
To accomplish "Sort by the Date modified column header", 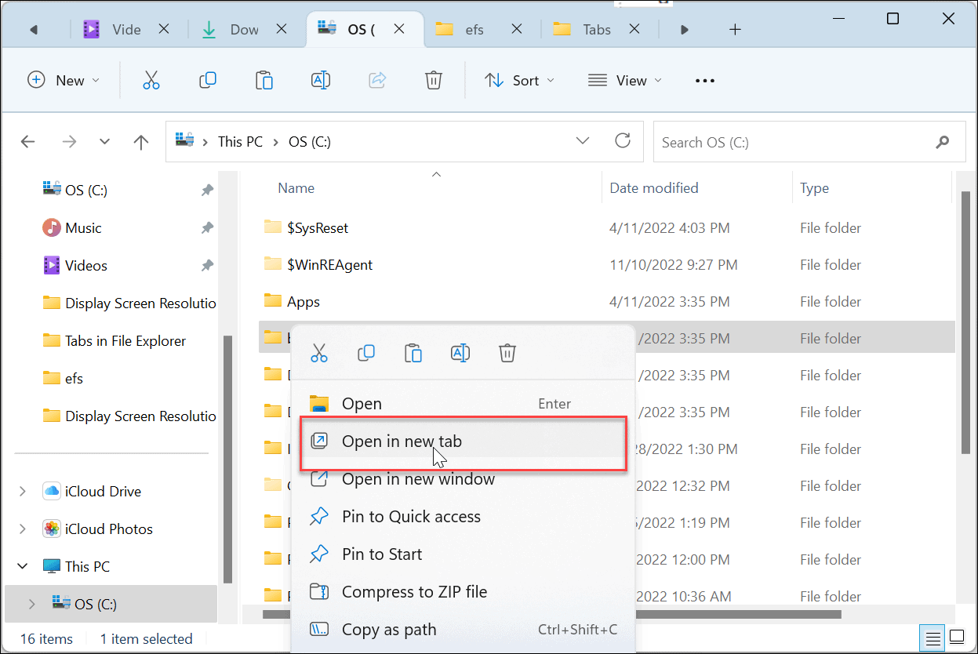I will click(654, 188).
